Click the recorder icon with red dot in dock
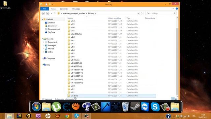The width and height of the screenshot is (211, 119). 165,107
